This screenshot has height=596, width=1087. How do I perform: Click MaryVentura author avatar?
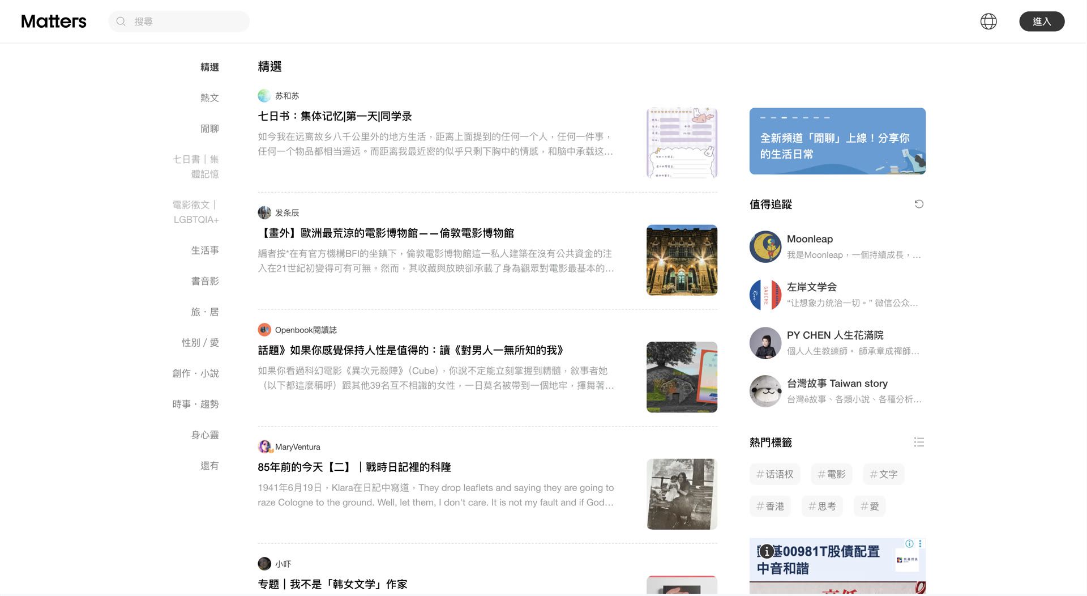pyautogui.click(x=264, y=446)
